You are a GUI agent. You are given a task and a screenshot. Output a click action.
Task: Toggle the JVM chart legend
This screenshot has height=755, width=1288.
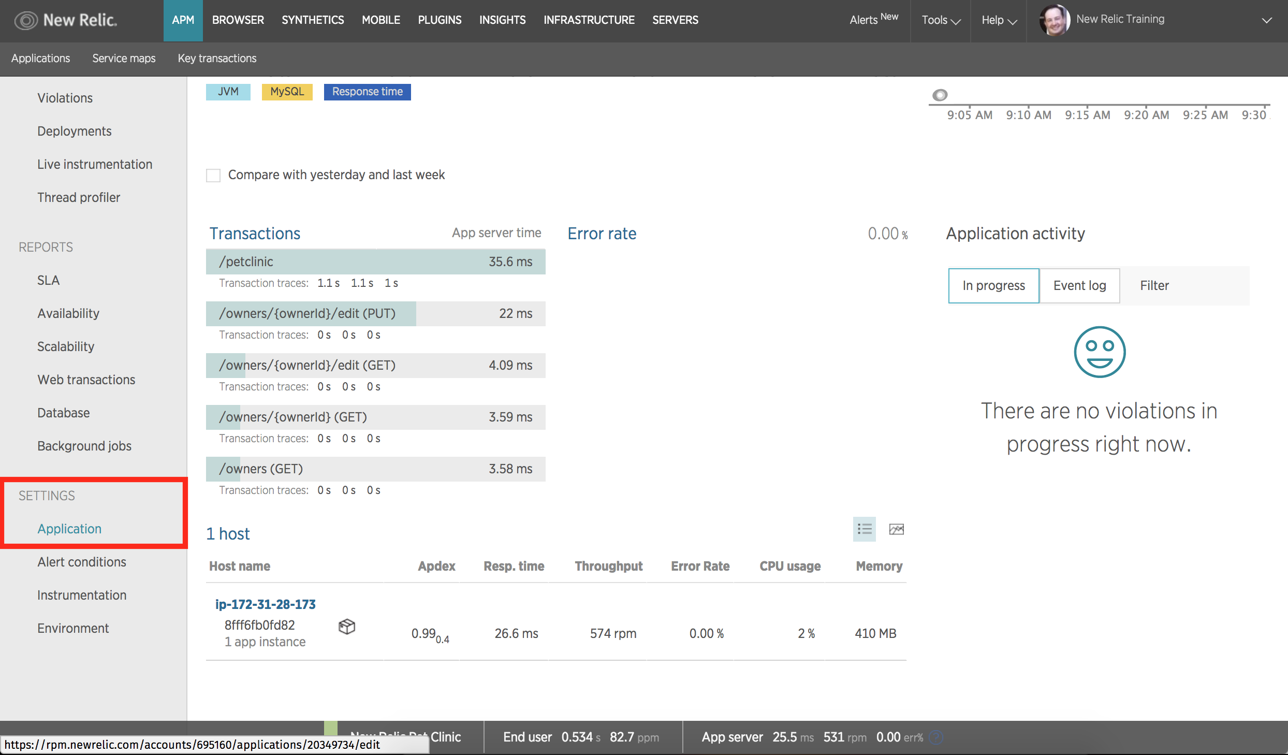228,92
